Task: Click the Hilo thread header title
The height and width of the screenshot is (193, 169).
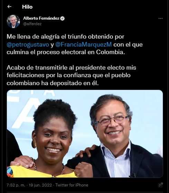Action: point(27,7)
